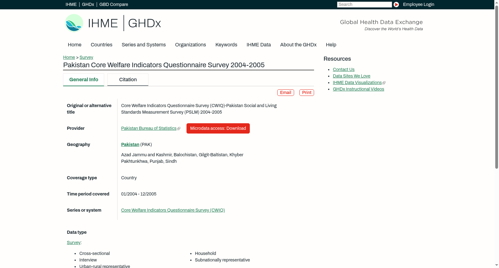Open the Help menu item

[x=331, y=45]
